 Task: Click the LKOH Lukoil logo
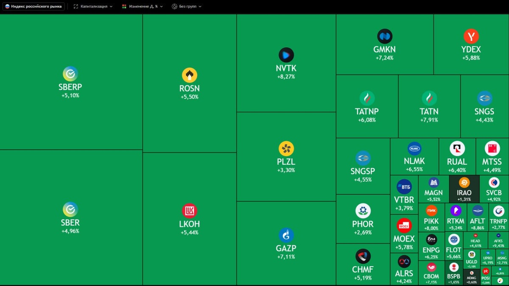(x=190, y=211)
